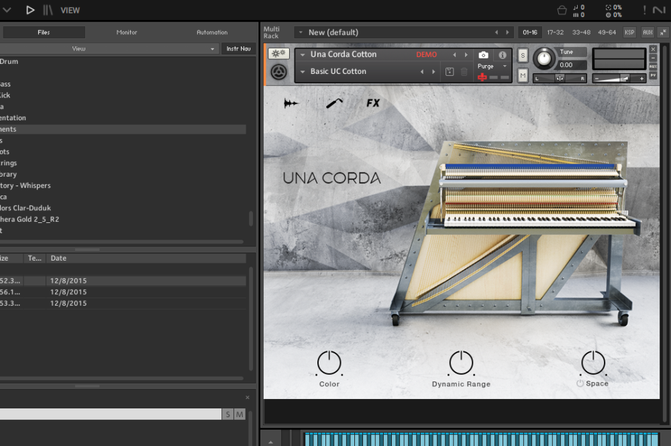Go to previous multi with left arrow

click(x=497, y=32)
